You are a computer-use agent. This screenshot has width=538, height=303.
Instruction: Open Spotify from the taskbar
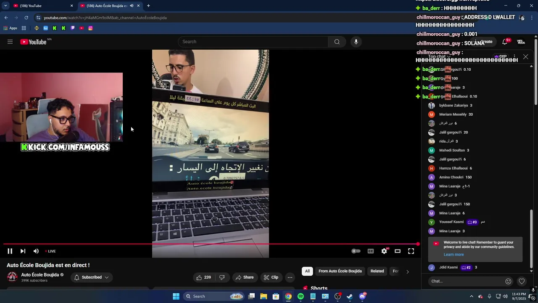(301, 296)
